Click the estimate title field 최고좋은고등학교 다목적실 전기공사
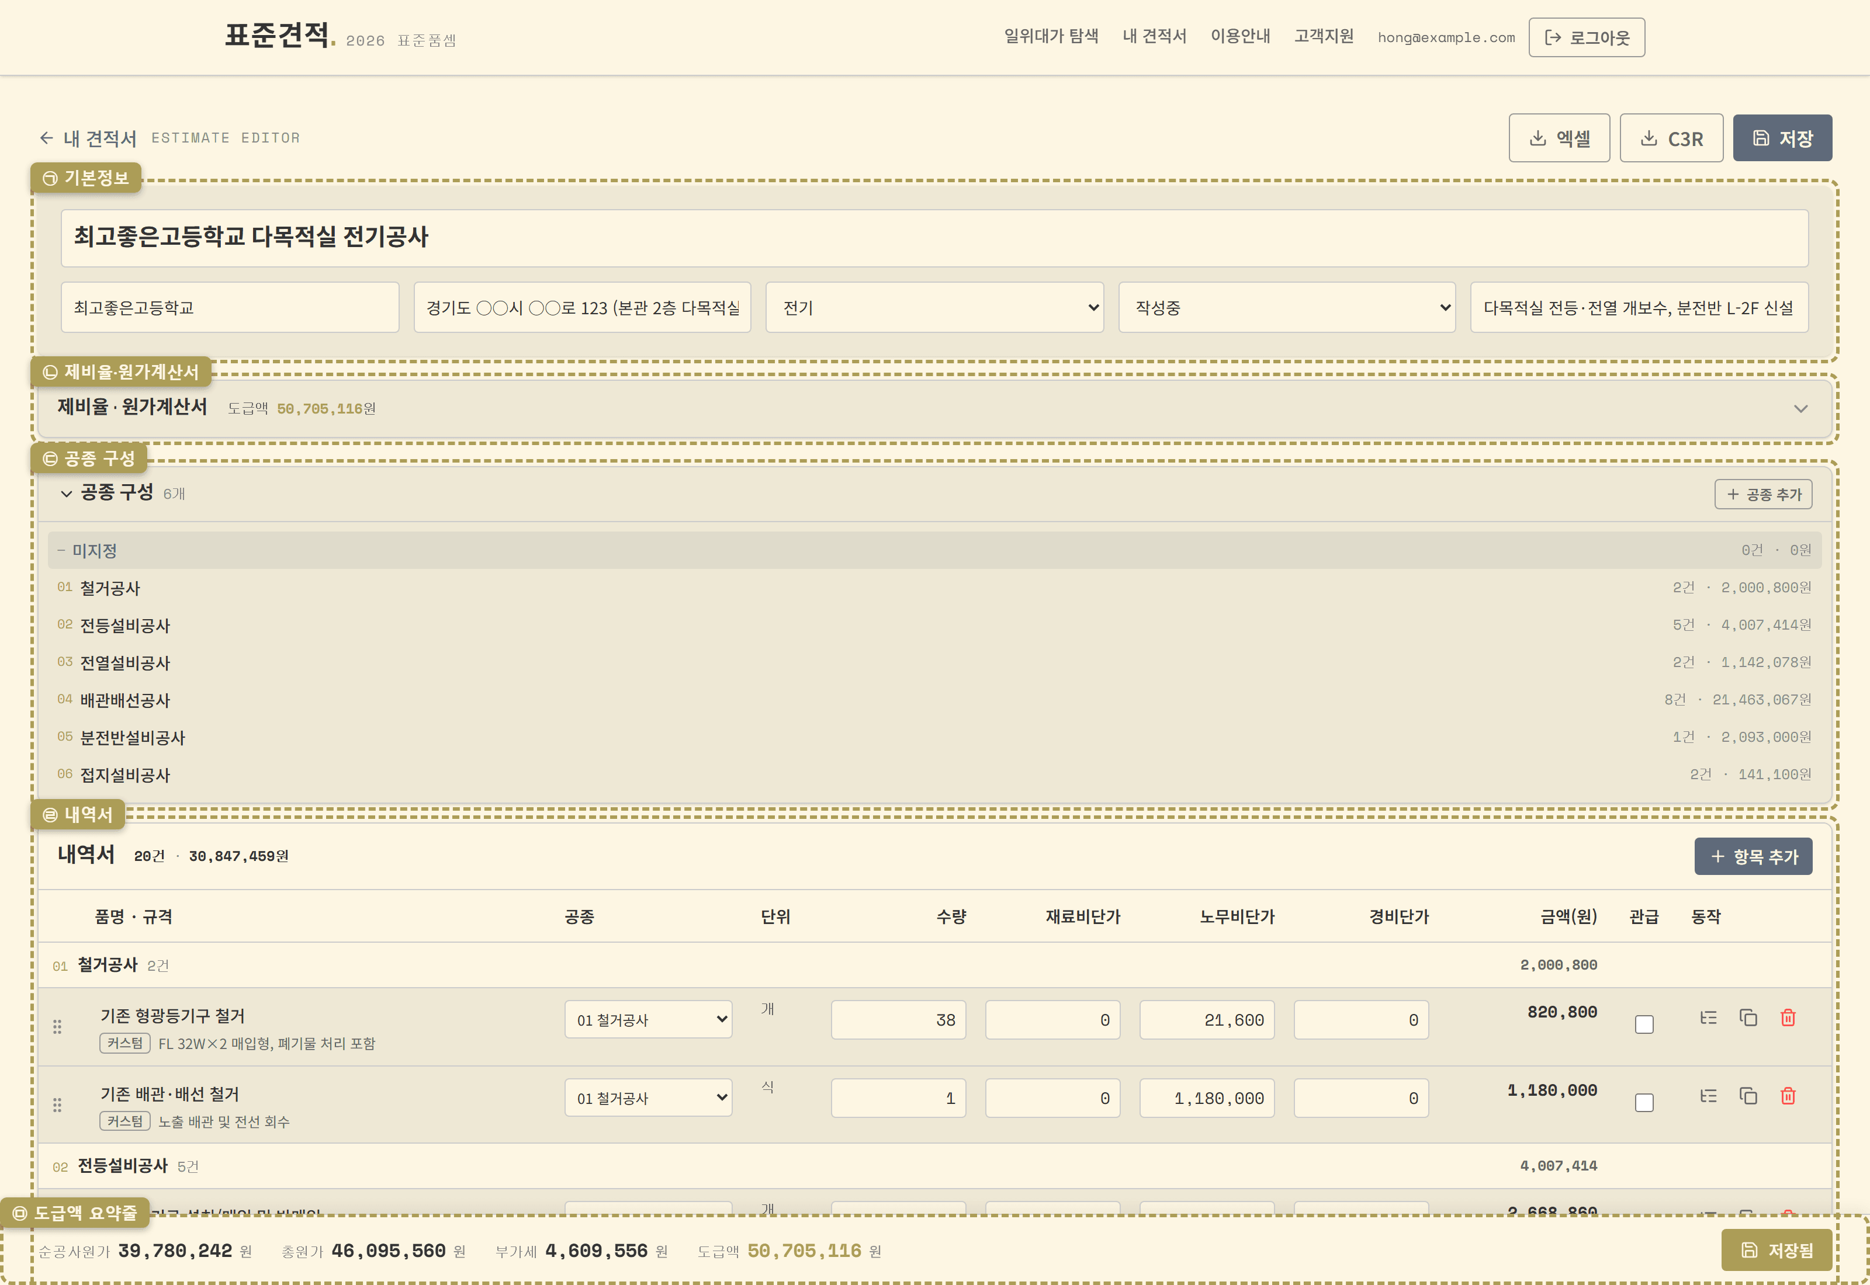This screenshot has width=1870, height=1285. [934, 238]
